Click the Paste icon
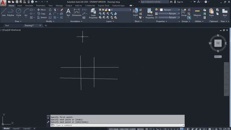Image resolution: width=231 pixels, height=130 pixels. (211, 12)
